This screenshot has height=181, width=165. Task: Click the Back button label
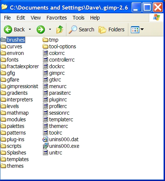(x=19, y=29)
